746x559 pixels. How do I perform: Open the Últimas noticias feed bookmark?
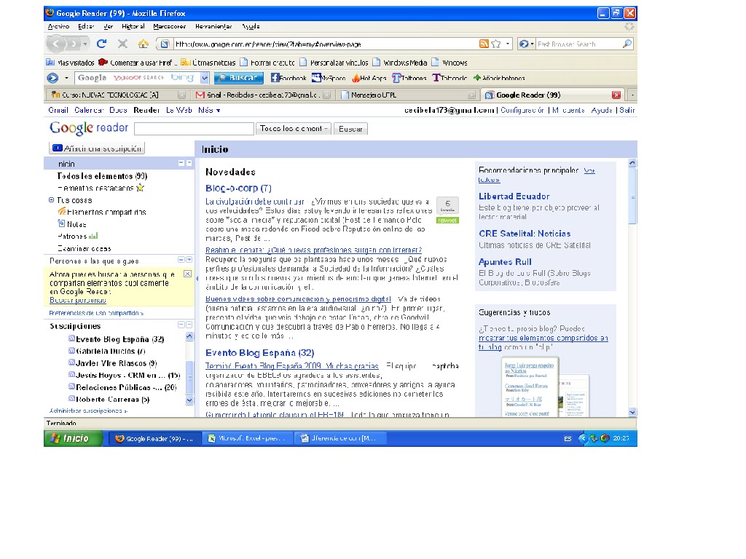(208, 63)
